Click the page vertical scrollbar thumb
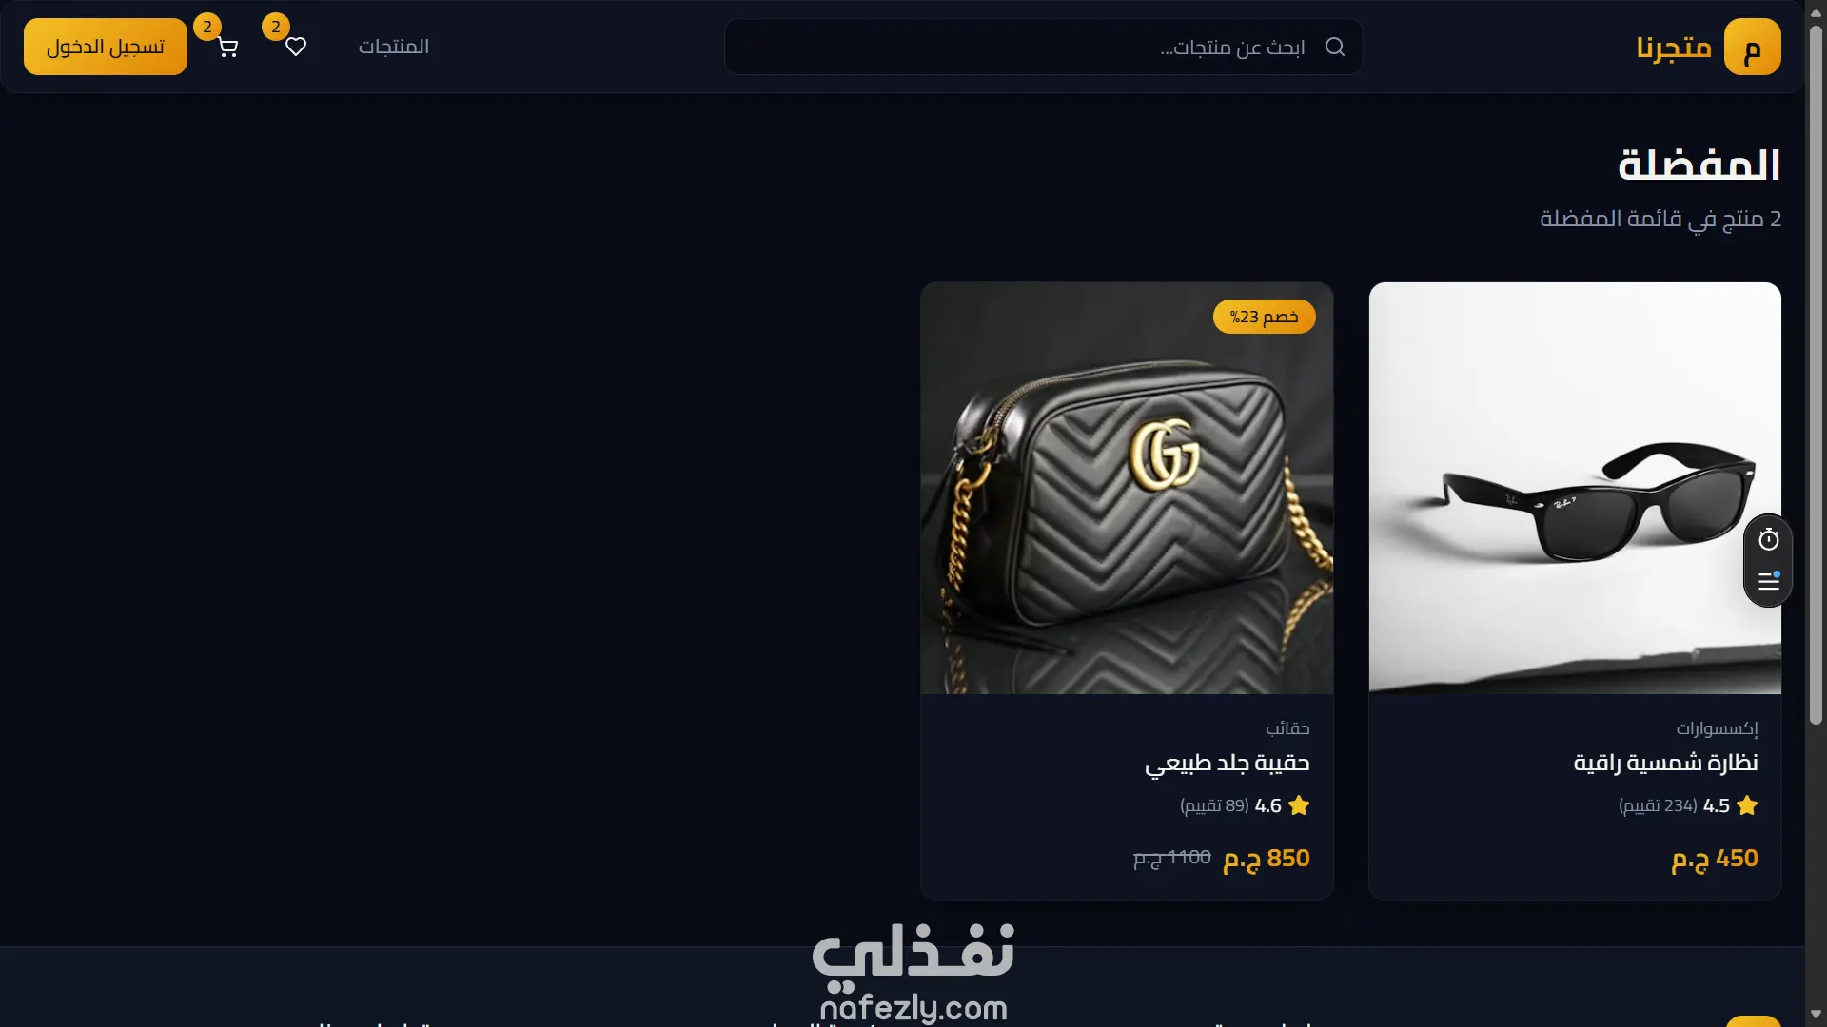The height and width of the screenshot is (1027, 1827). click(1816, 376)
